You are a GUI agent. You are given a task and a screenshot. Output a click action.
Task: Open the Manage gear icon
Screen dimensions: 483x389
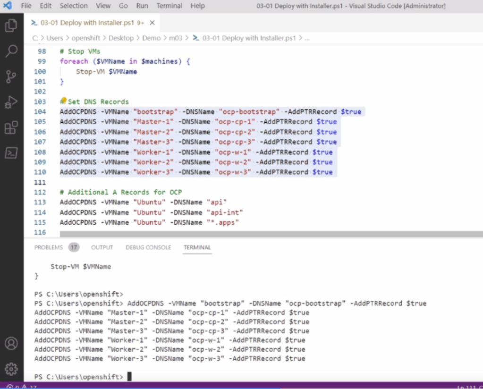pos(11,369)
